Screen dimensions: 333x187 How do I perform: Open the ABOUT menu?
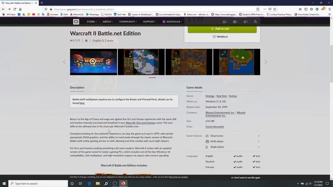coord(108,22)
